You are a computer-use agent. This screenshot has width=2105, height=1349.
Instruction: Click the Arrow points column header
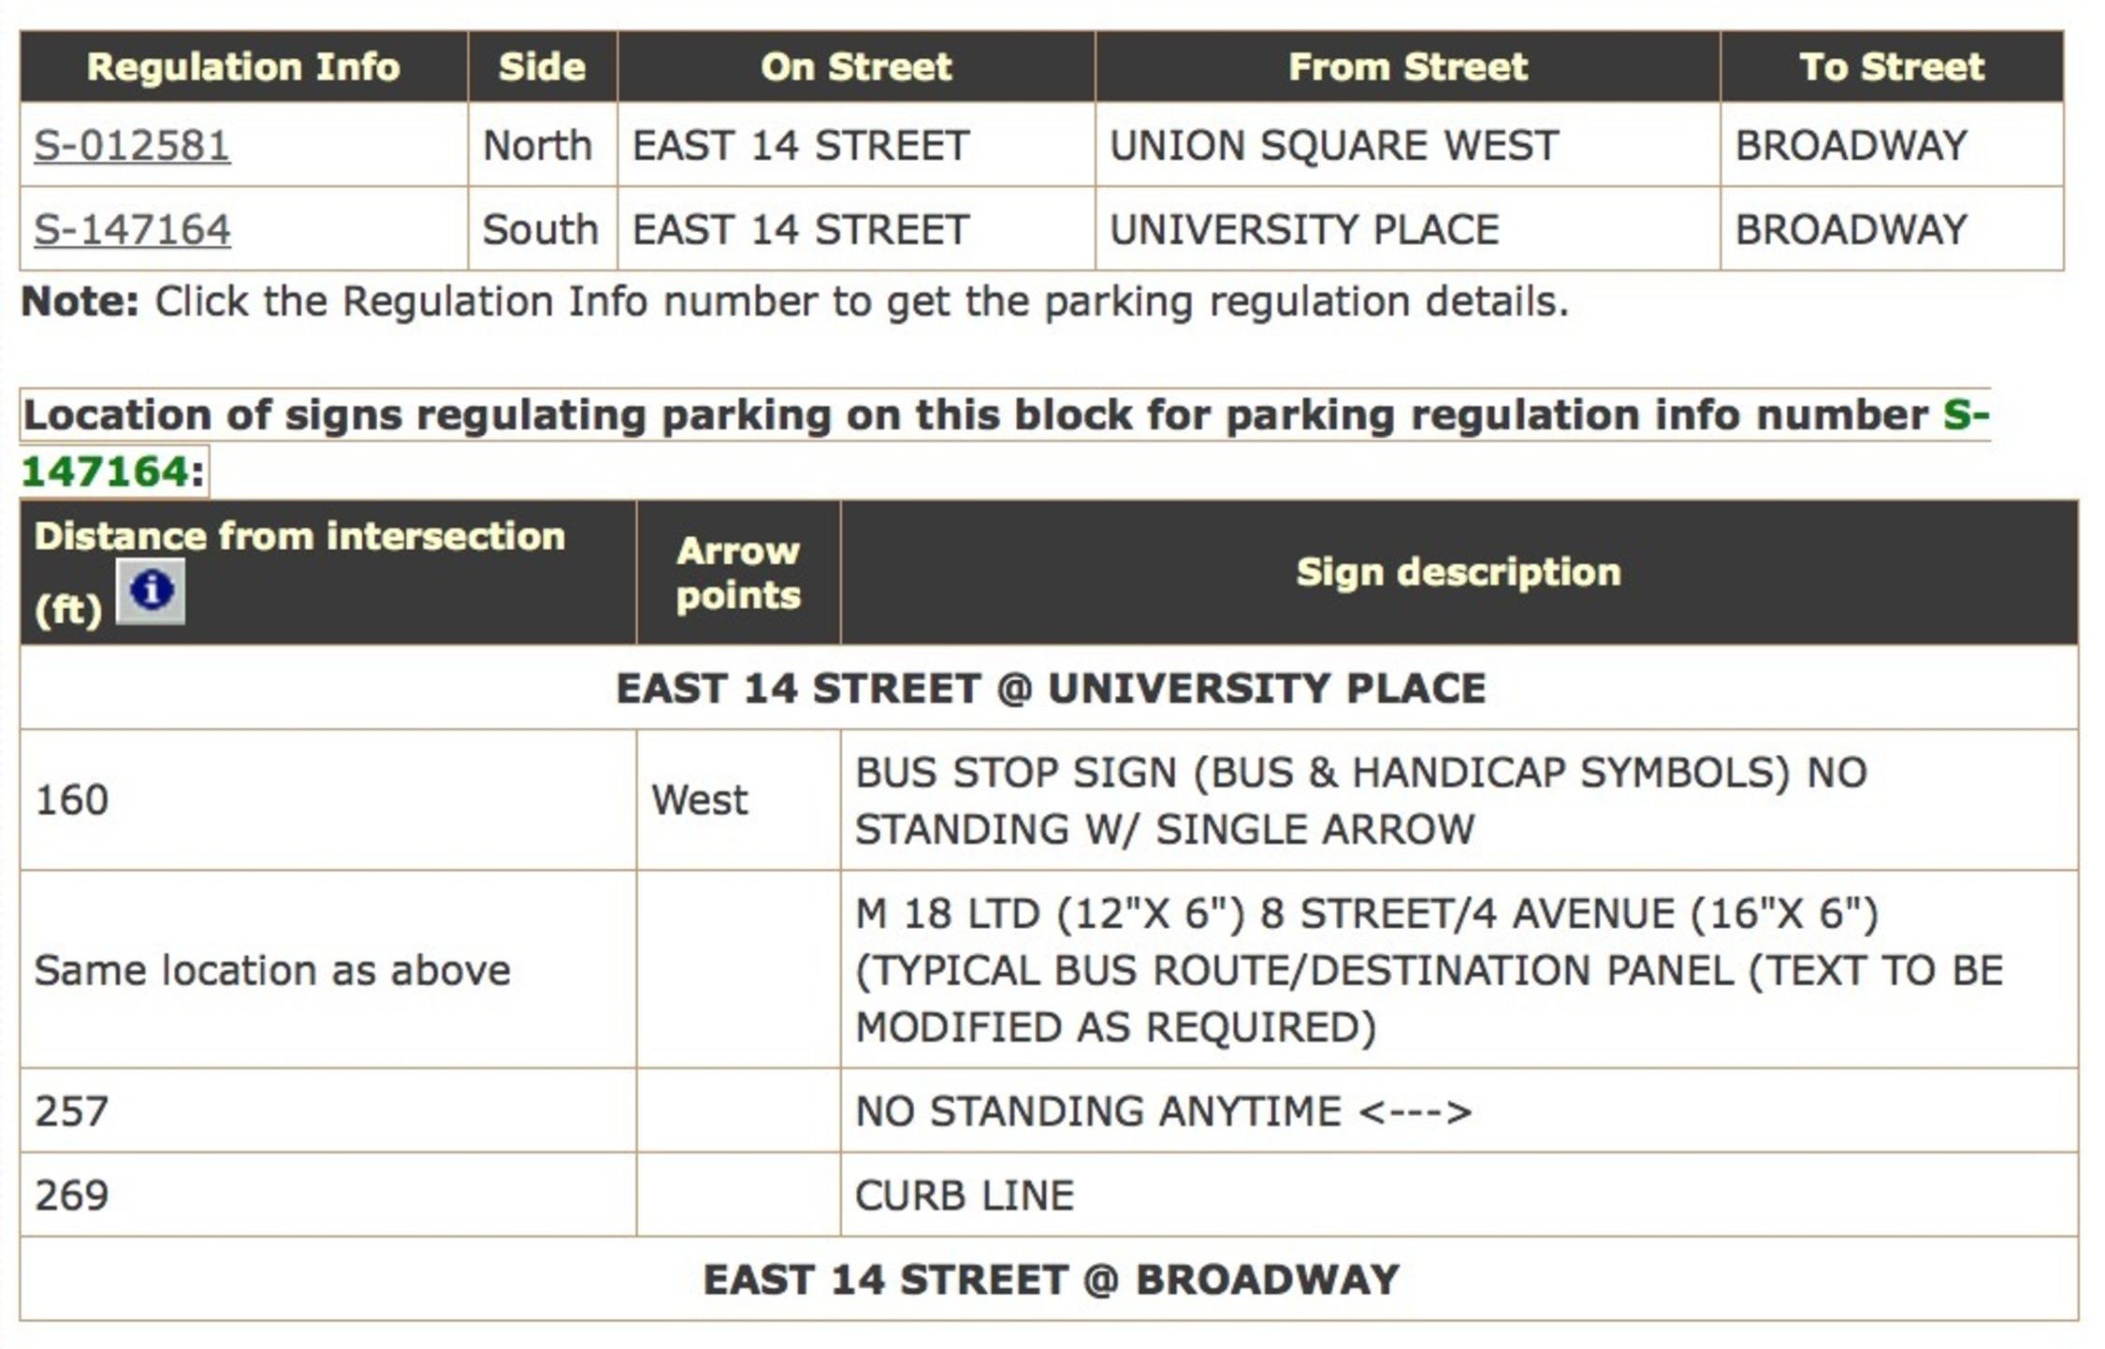tap(737, 573)
